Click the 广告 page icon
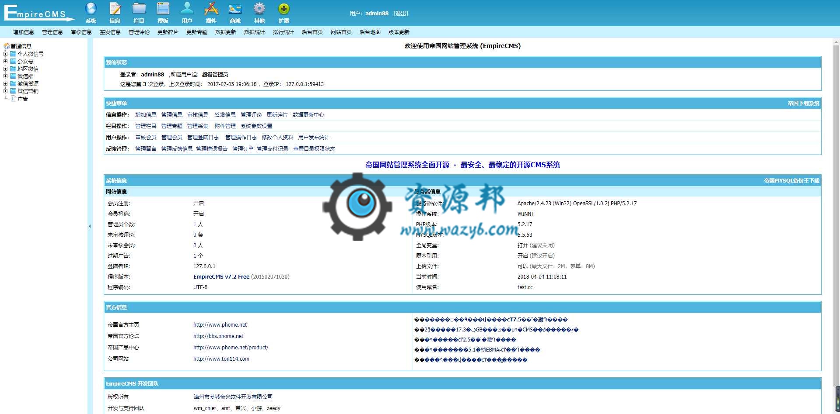840x414 pixels. point(14,99)
